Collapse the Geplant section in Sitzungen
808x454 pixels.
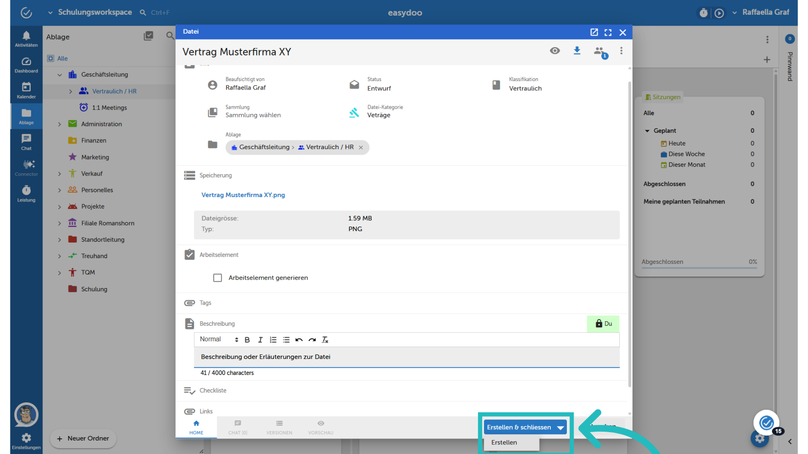click(x=647, y=131)
